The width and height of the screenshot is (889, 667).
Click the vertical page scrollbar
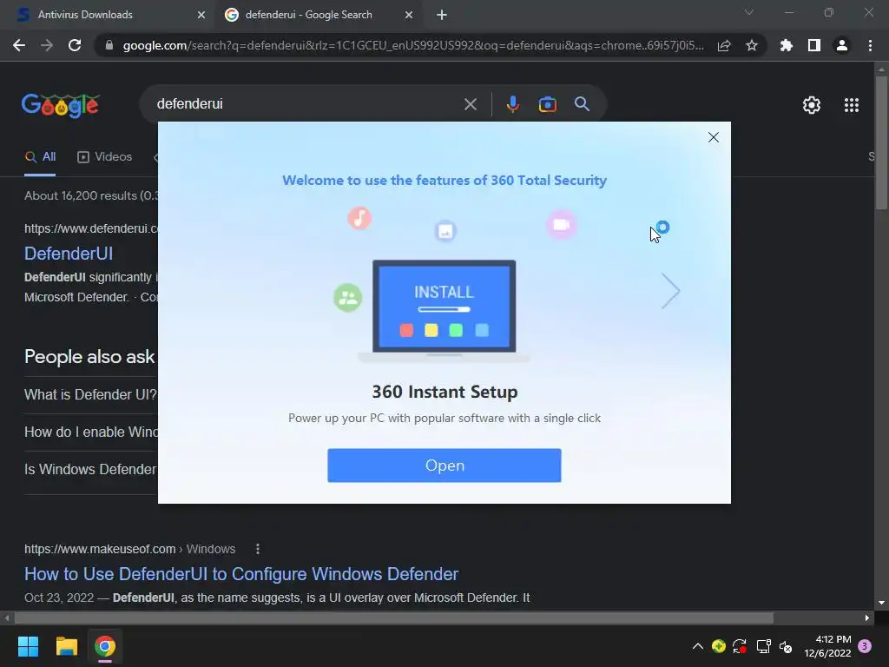pyautogui.click(x=881, y=142)
